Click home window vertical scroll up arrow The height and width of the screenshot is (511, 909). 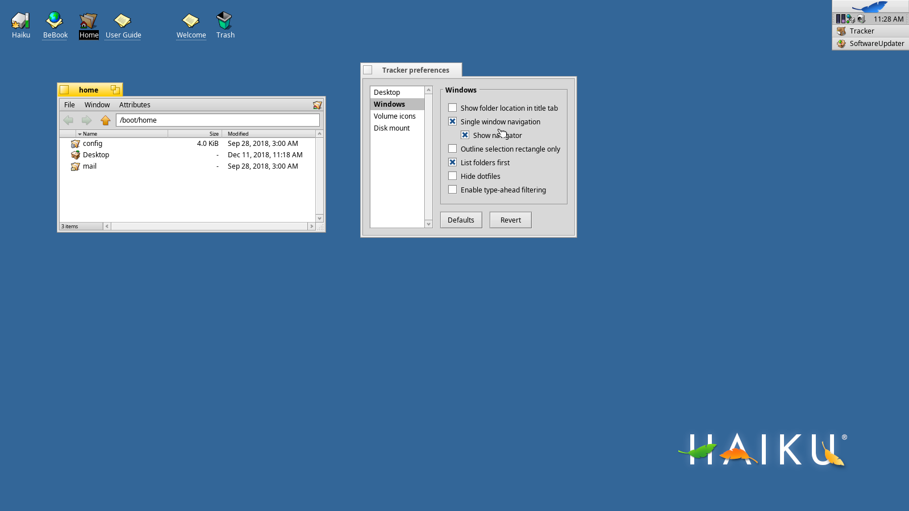tap(319, 134)
